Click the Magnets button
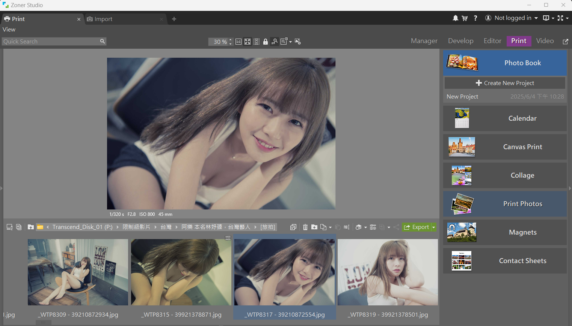 [x=505, y=232]
